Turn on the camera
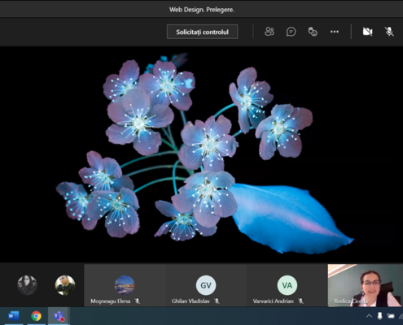This screenshot has width=403, height=325. [368, 32]
